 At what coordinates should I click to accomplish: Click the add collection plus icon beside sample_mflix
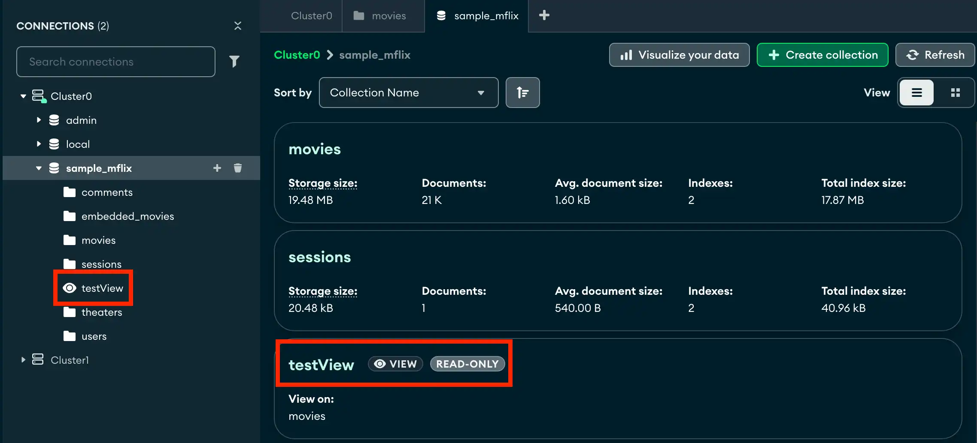217,168
